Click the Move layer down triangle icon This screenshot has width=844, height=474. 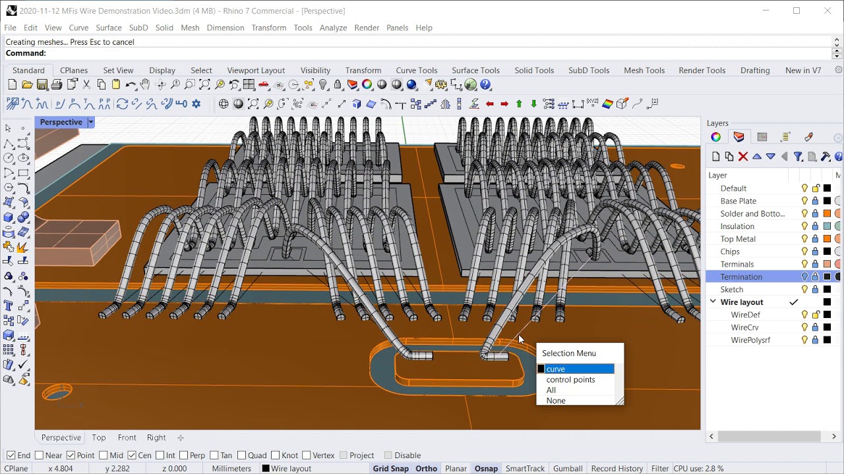pos(770,157)
